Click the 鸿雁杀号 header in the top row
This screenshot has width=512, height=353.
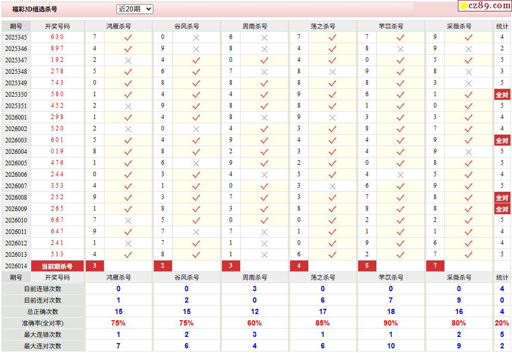point(119,26)
